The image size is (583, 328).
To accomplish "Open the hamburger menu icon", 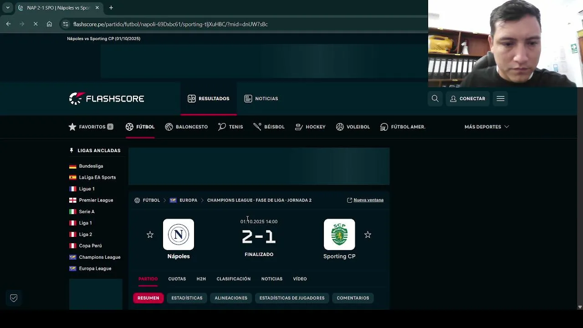I will (501, 98).
